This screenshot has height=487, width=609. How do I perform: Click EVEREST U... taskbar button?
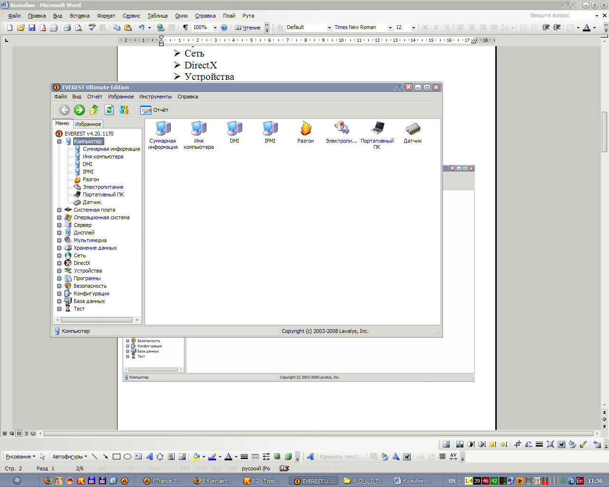(314, 481)
